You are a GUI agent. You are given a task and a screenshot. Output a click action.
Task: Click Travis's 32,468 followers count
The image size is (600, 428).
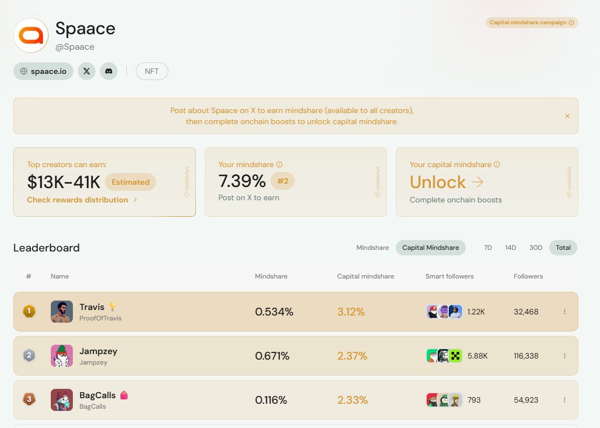pyautogui.click(x=526, y=312)
